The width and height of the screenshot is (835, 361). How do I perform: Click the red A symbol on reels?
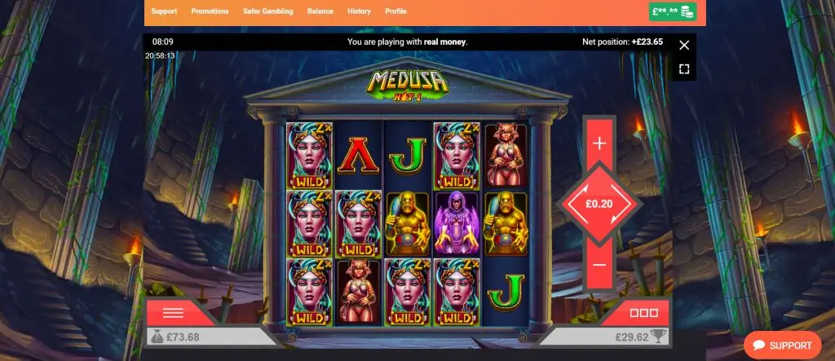[x=359, y=155]
